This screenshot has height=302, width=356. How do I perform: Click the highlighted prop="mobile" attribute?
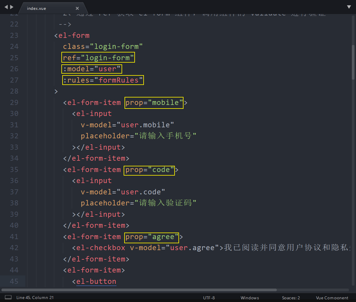(154, 103)
